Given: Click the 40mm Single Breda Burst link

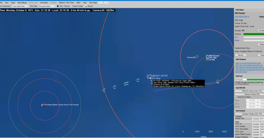Looking at the screenshot, I should click(250, 68).
